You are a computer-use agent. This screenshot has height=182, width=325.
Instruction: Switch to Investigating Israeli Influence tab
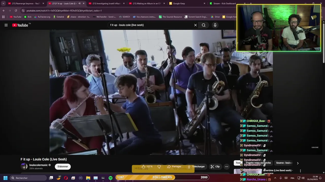tap(107, 4)
